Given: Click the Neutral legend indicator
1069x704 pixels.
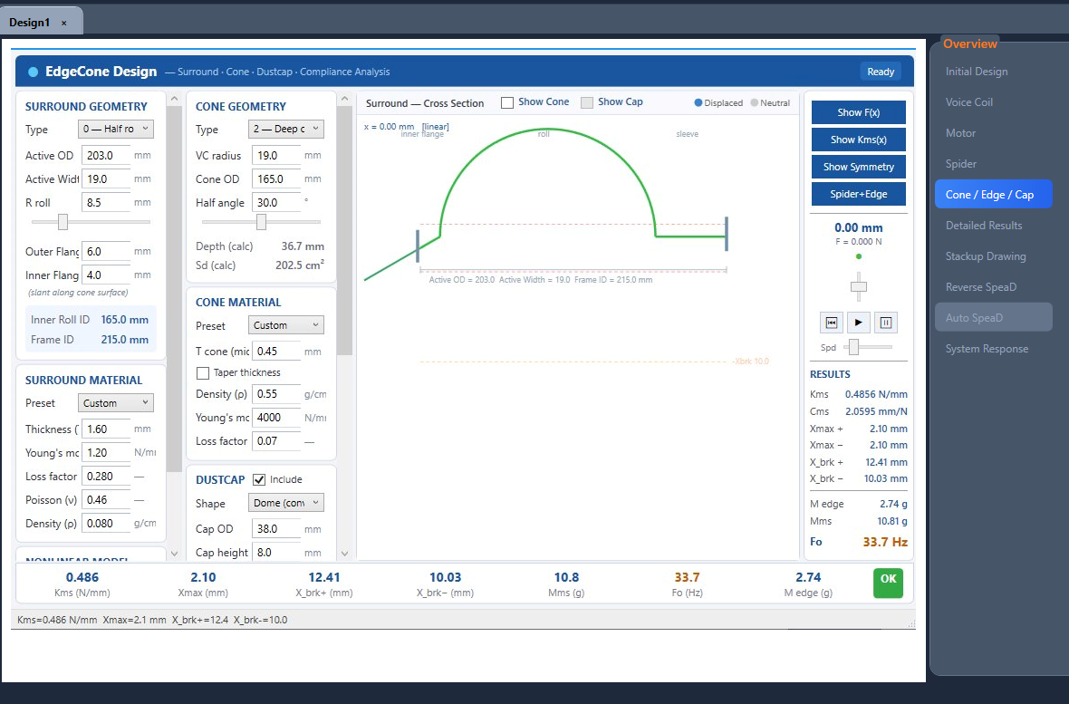Looking at the screenshot, I should click(x=754, y=103).
